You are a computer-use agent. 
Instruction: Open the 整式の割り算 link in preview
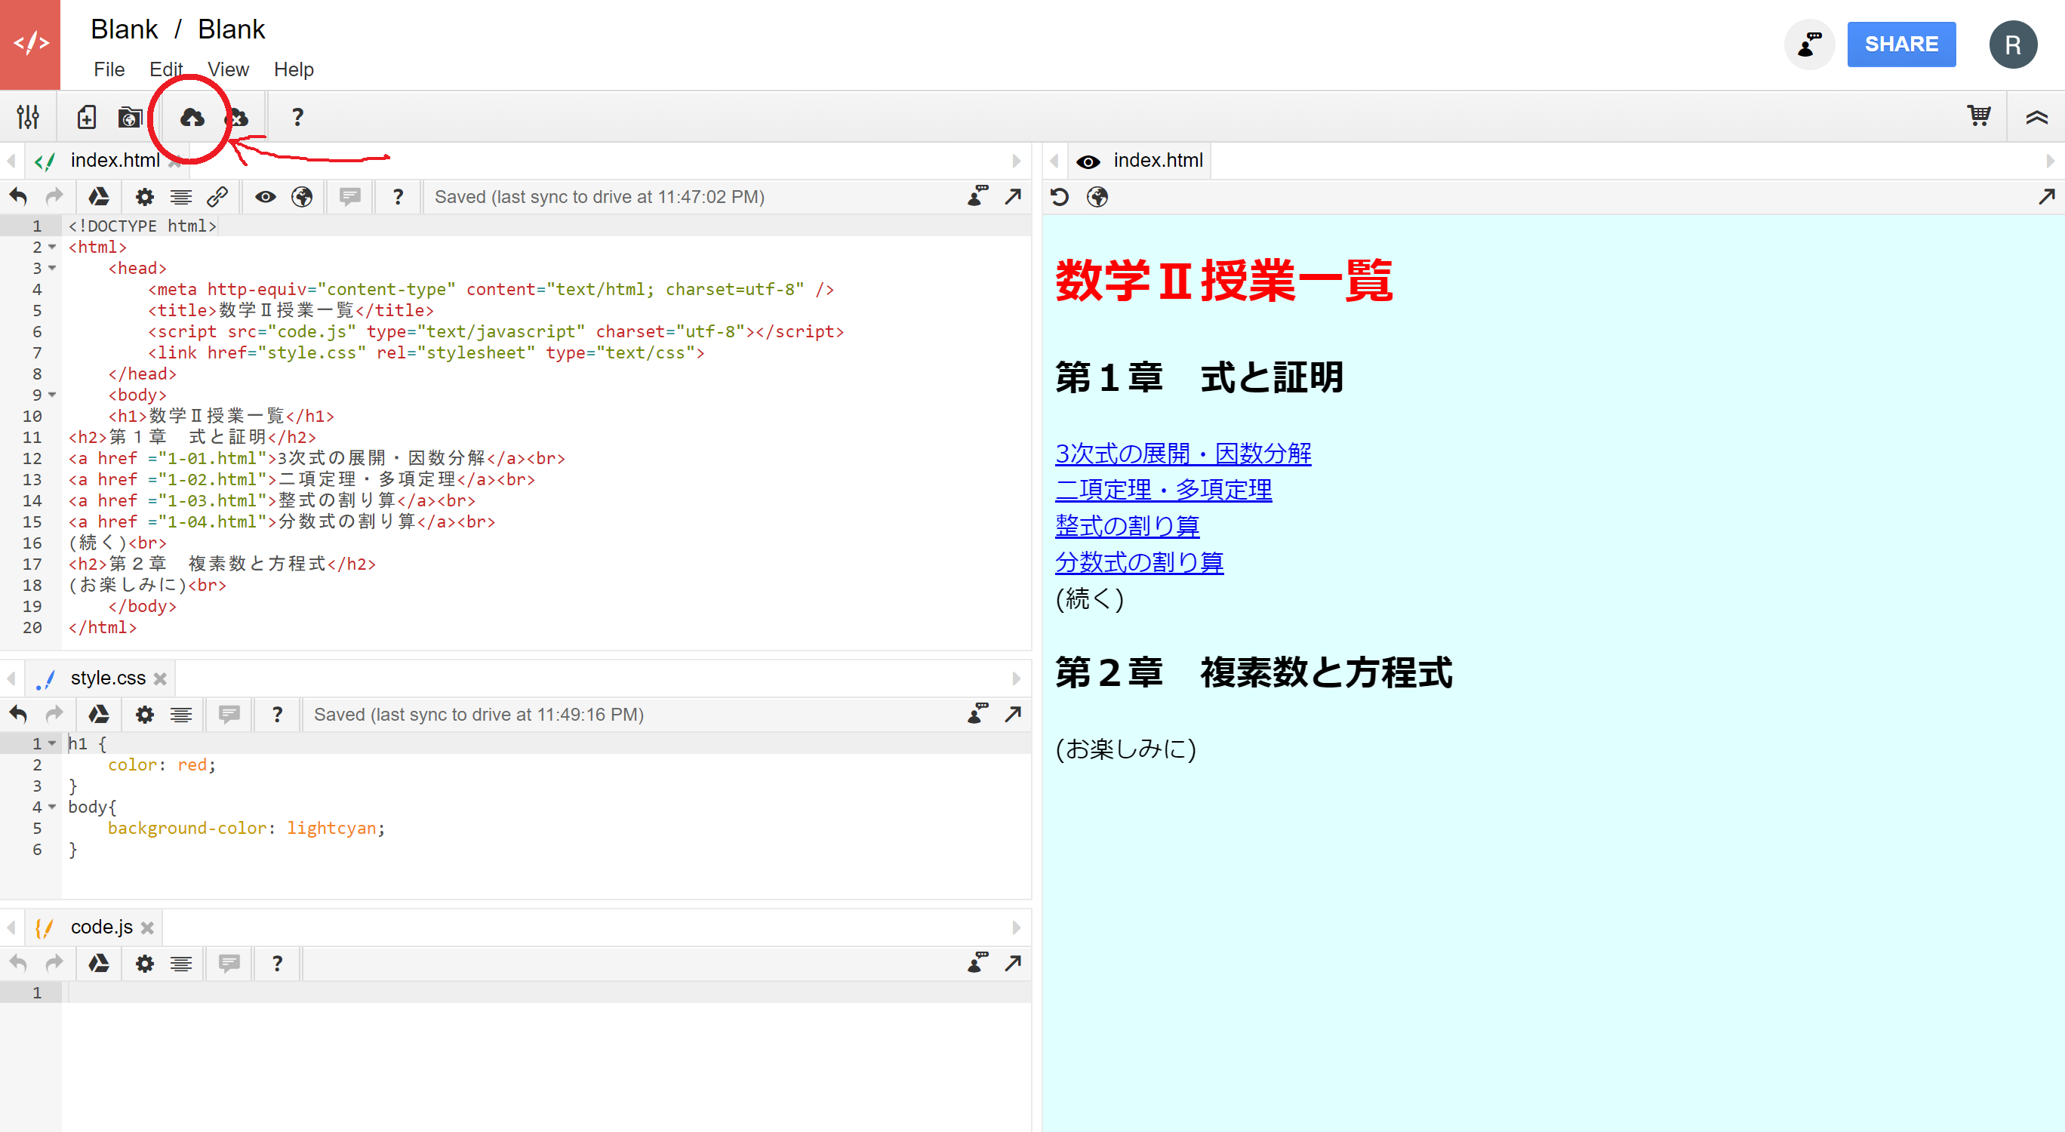point(1127,526)
